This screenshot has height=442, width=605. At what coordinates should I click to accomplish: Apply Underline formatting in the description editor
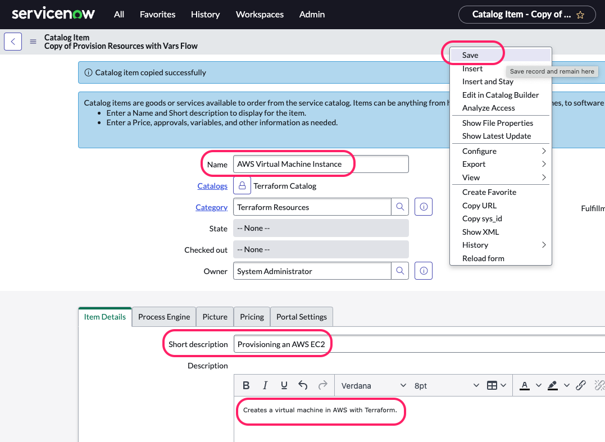[x=284, y=385]
